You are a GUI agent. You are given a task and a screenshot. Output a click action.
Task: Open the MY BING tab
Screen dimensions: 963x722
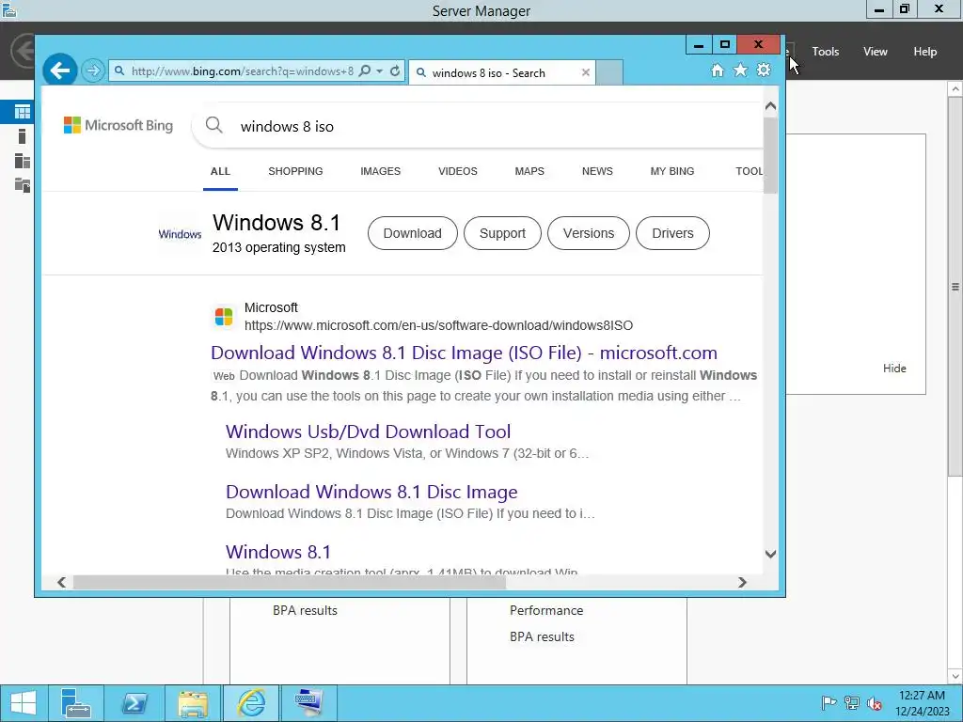tap(671, 171)
